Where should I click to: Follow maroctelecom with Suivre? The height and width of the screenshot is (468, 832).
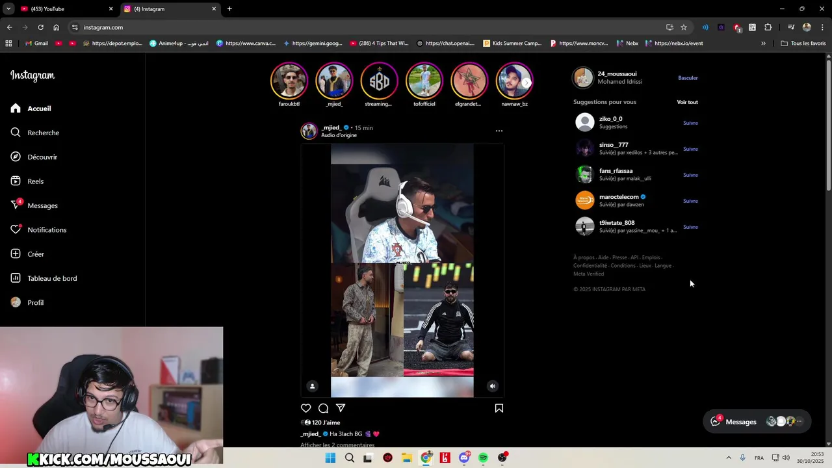tap(690, 201)
